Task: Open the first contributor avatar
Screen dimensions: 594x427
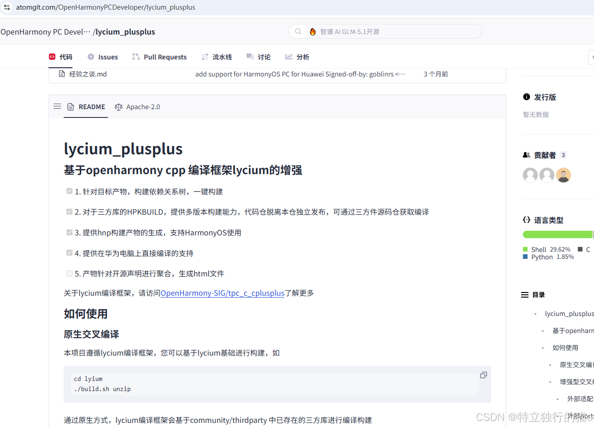Action: coord(530,175)
